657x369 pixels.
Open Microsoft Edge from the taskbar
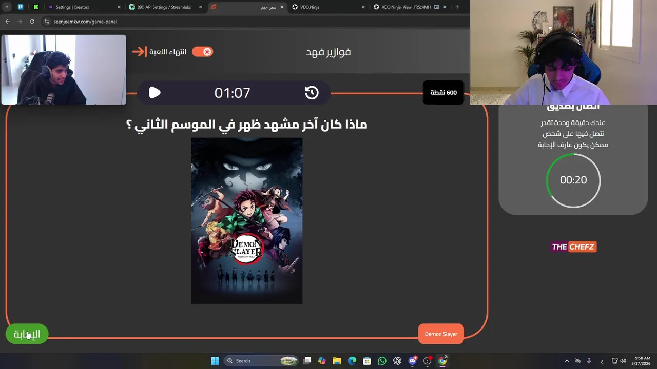(352, 361)
